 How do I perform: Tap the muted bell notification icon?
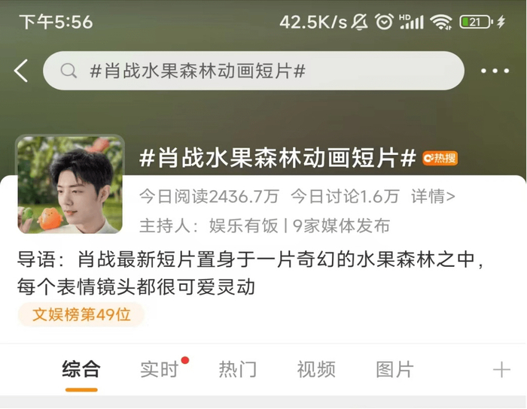click(x=360, y=22)
